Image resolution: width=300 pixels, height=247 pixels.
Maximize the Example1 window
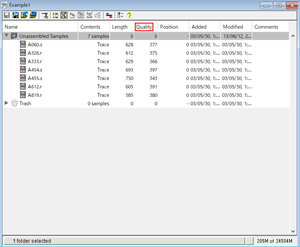pos(279,5)
